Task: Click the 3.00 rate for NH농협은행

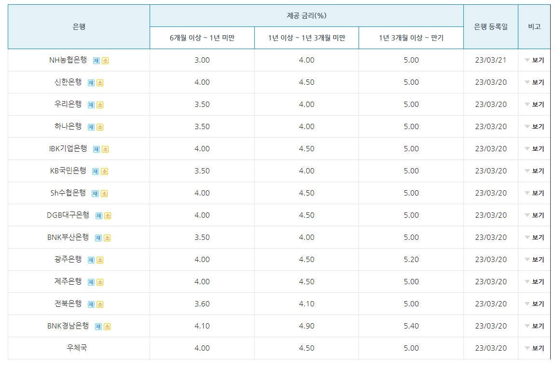Action: click(202, 60)
